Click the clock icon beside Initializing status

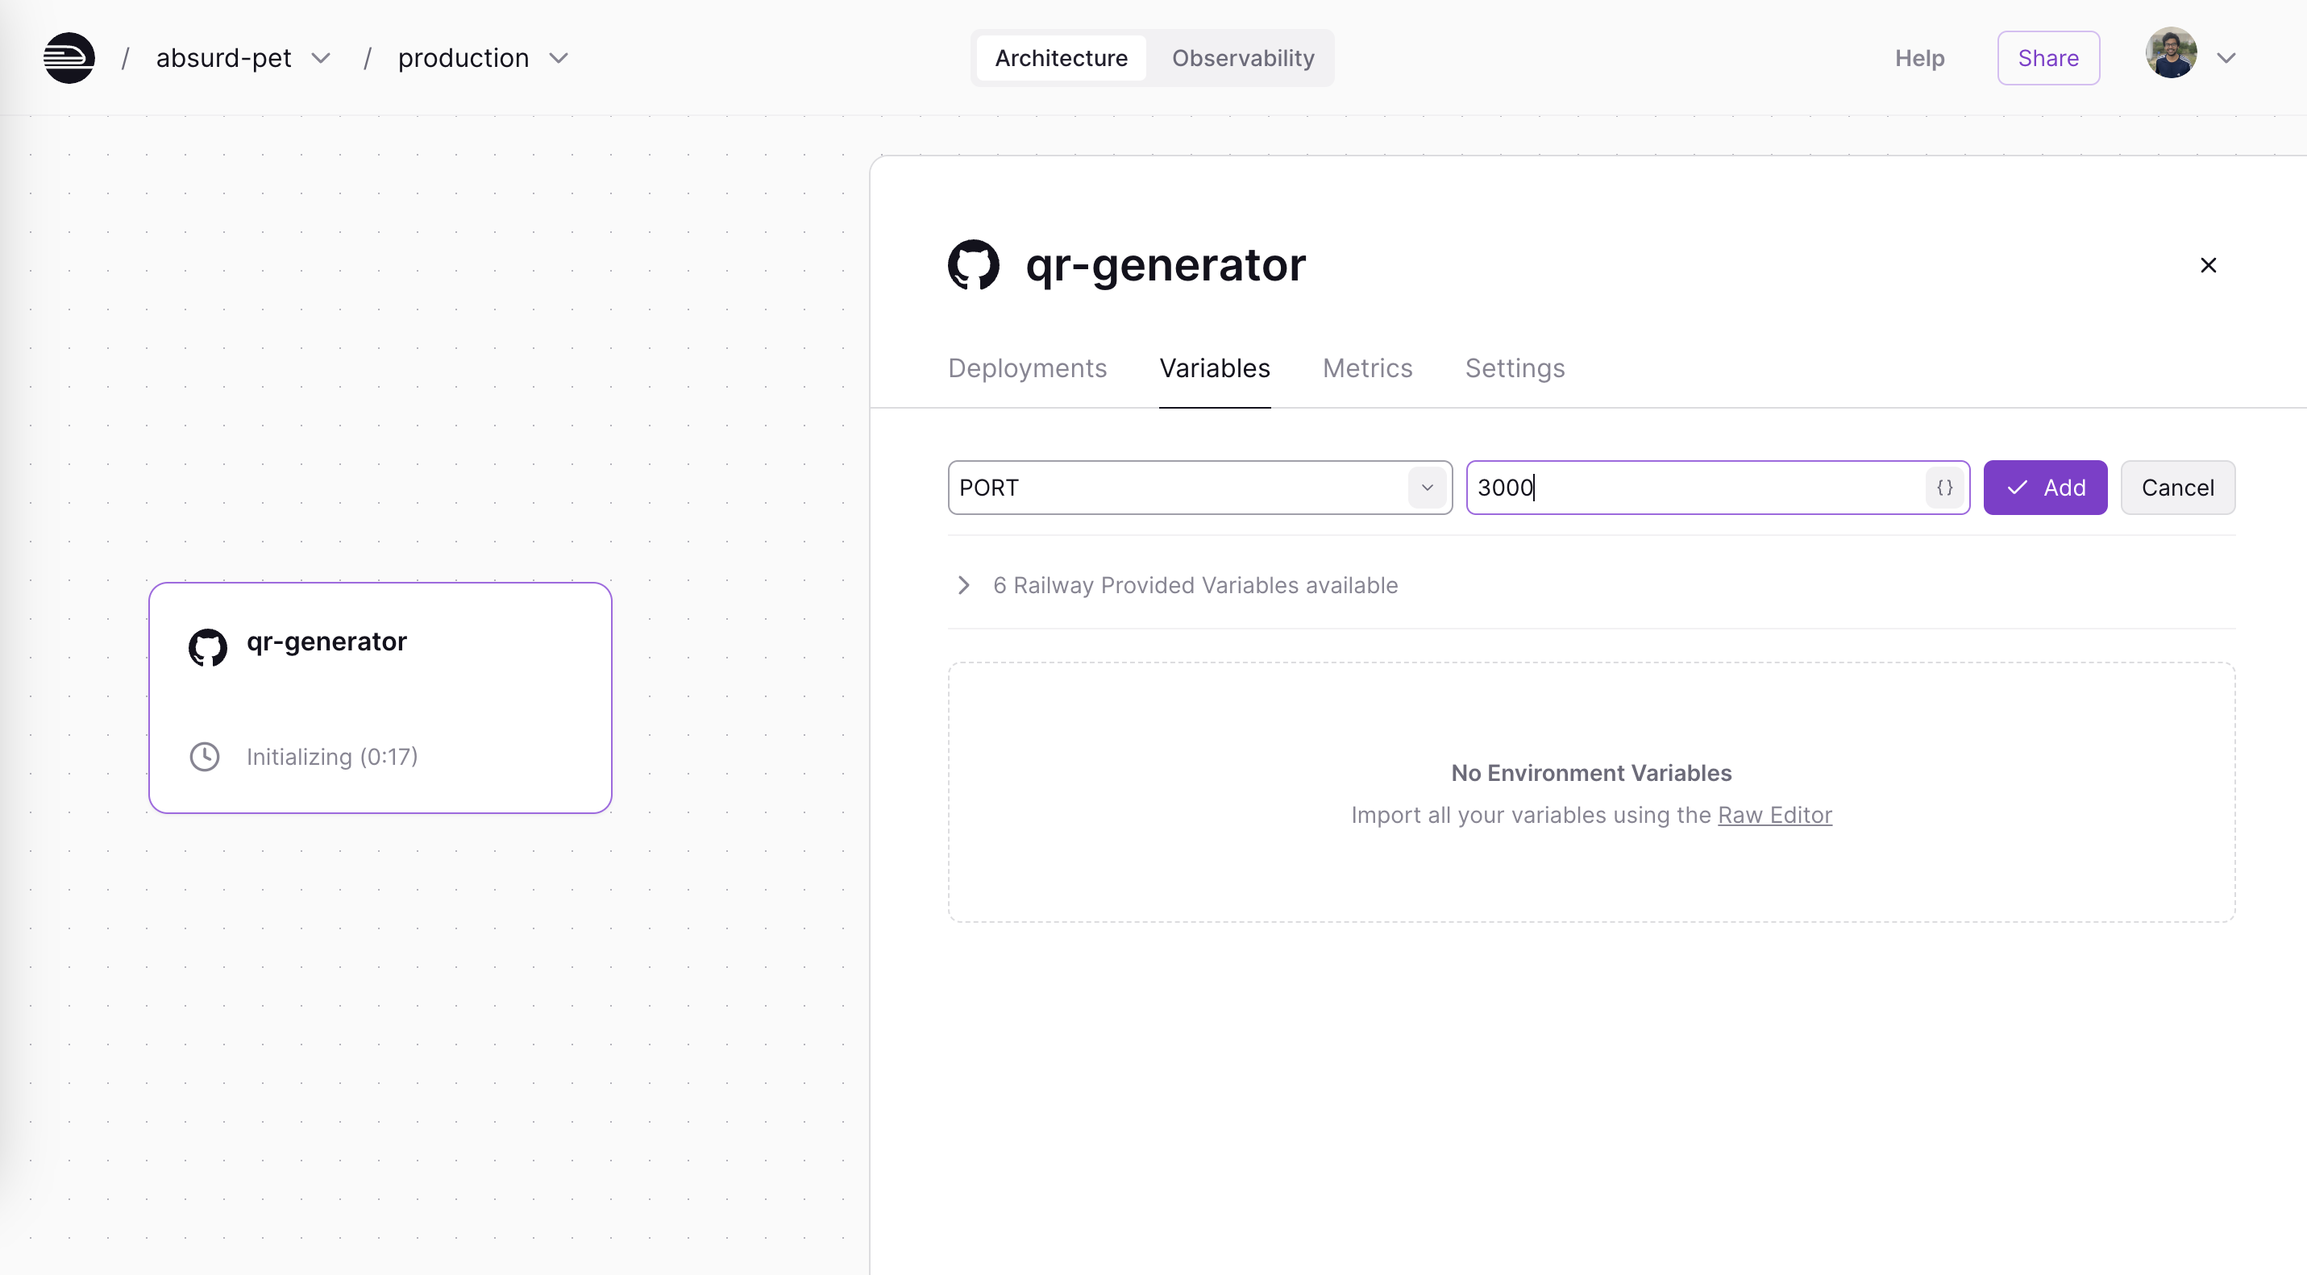(x=205, y=757)
